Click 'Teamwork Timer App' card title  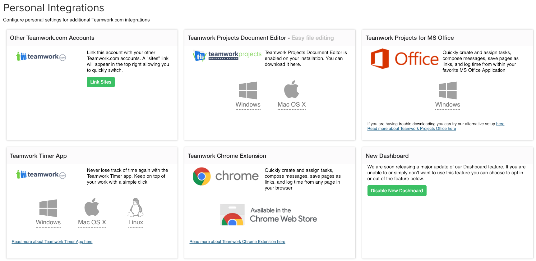(x=38, y=156)
